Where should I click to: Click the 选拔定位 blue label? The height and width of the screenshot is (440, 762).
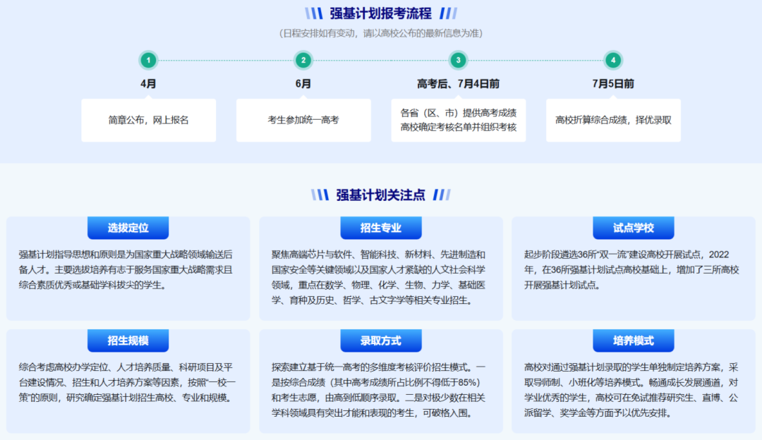(x=128, y=228)
